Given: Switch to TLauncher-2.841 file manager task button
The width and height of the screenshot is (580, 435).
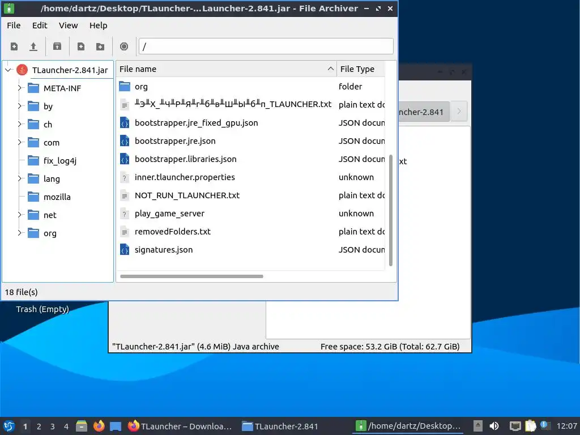Looking at the screenshot, I should click(x=280, y=426).
